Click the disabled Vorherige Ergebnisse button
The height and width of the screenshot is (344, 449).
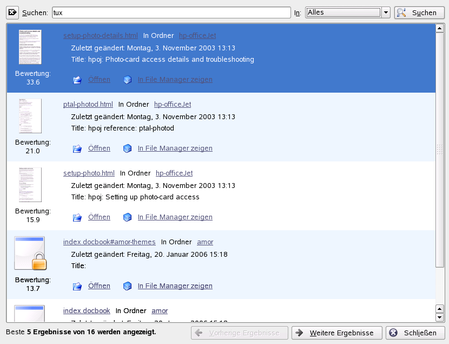[x=240, y=333]
